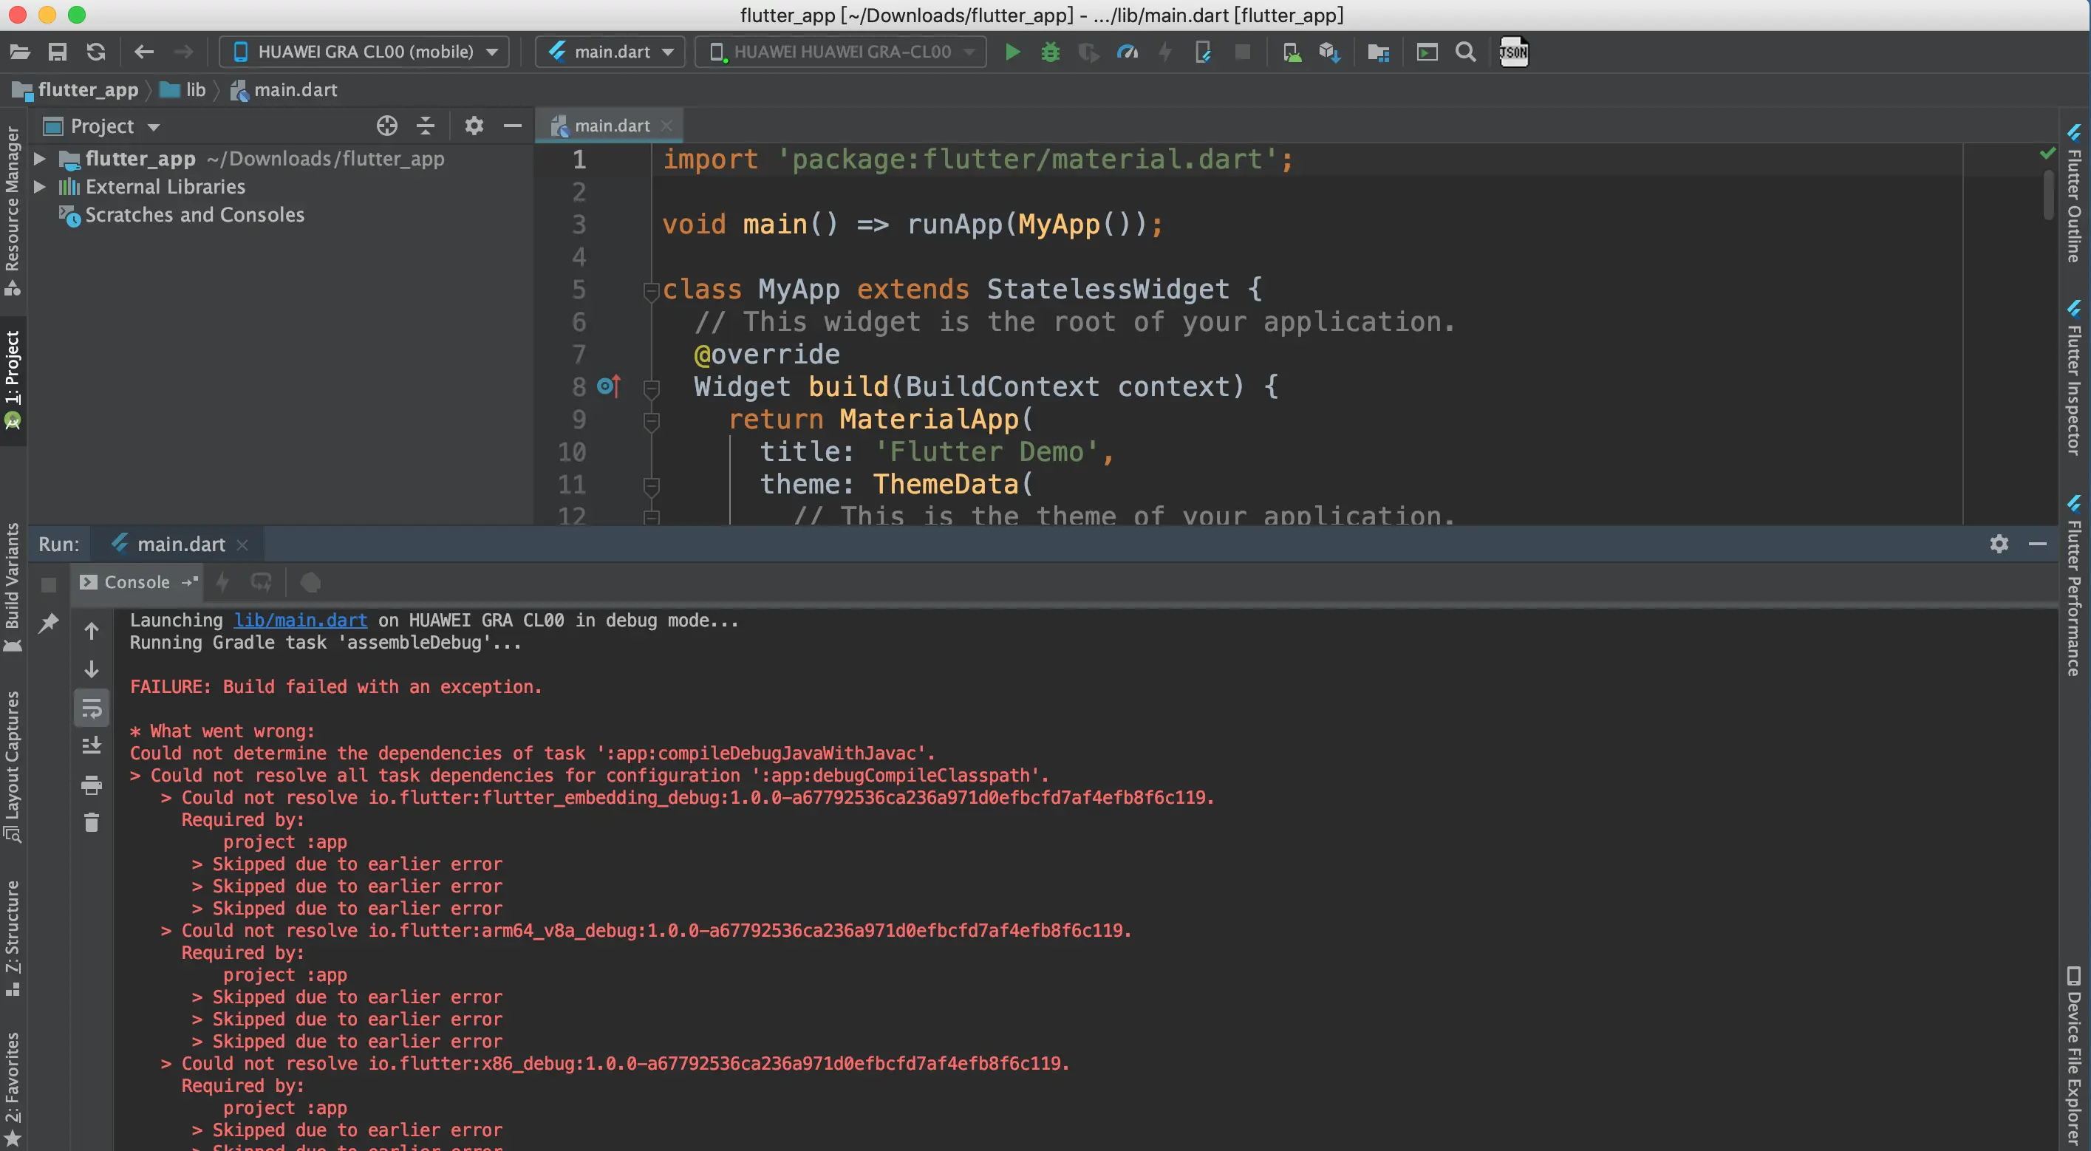Click the lib/main.dart console link
This screenshot has height=1151, width=2091.
pos(300,620)
